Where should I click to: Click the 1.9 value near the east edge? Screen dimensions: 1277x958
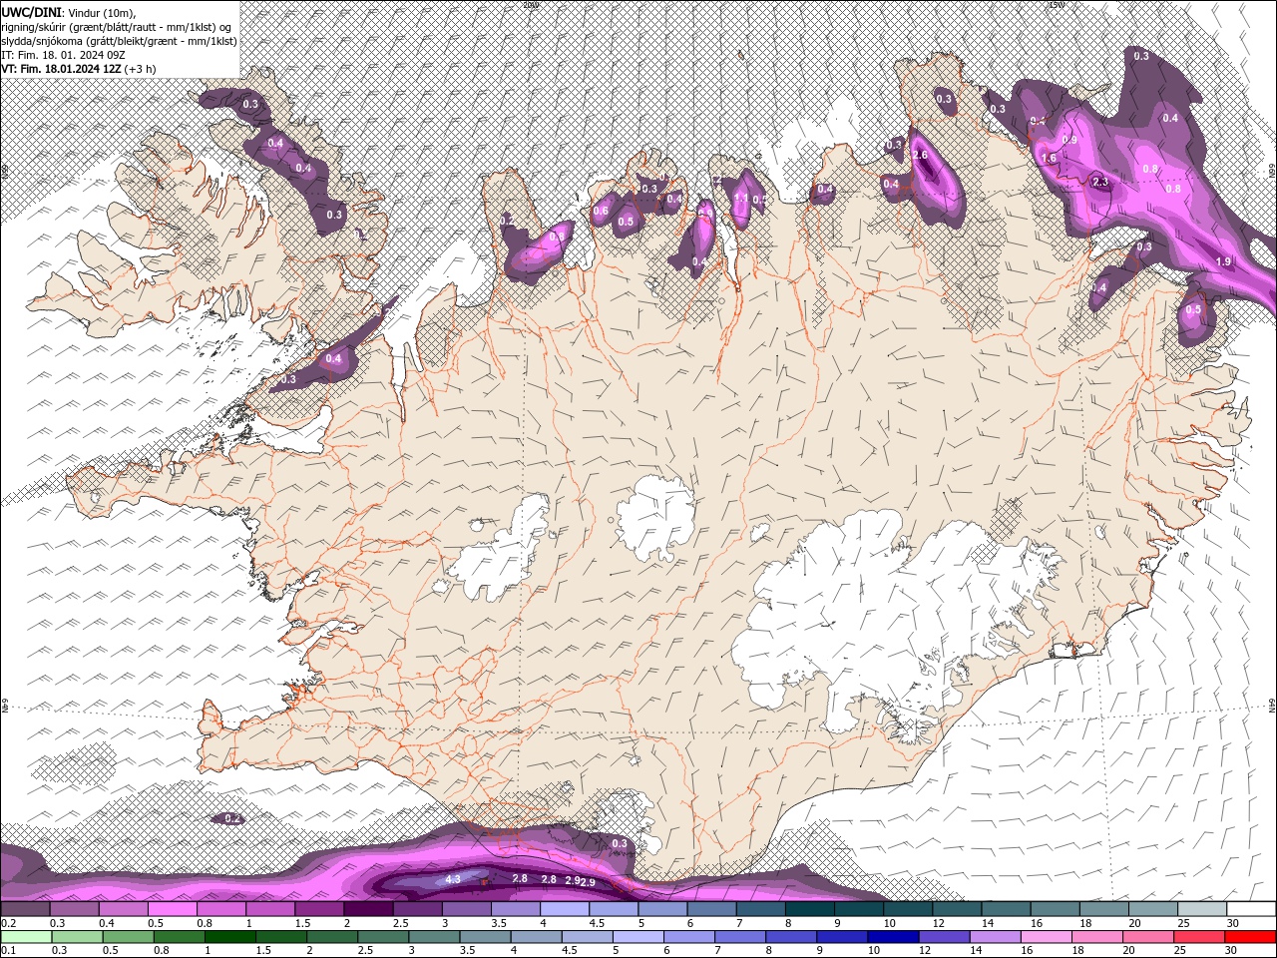click(x=1224, y=261)
